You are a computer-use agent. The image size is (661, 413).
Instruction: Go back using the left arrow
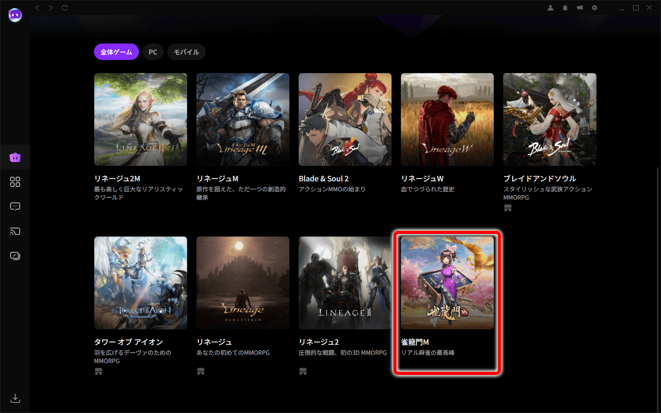click(38, 8)
